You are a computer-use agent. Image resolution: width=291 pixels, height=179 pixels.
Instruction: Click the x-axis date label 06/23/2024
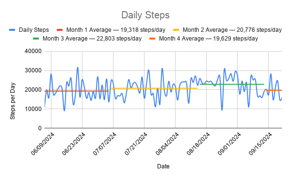74,144
